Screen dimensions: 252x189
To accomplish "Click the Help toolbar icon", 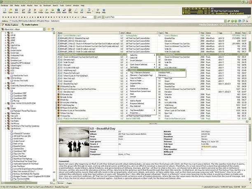I will (104, 10).
